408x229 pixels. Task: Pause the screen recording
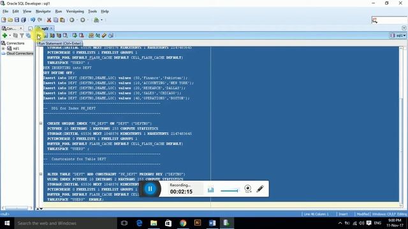[150, 189]
